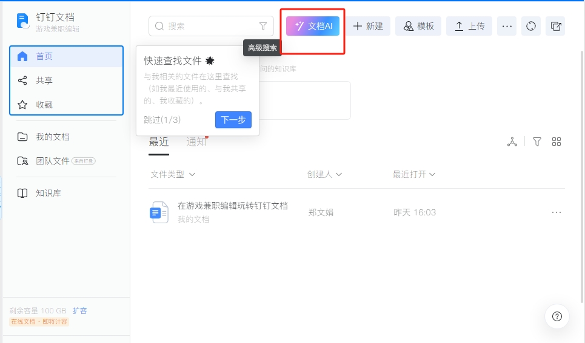585x343 pixels.
Task: Open the toolbar more options ellipsis
Action: 507,26
